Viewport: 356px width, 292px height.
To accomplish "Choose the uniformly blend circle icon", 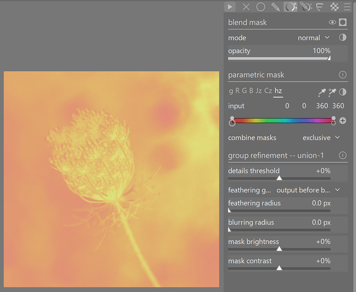I will coord(260,7).
